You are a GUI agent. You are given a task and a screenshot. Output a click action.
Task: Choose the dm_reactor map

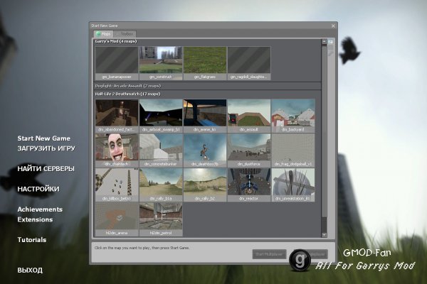(249, 185)
